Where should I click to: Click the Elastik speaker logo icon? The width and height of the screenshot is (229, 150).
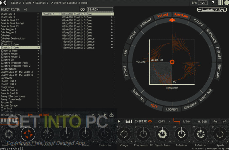(3, 3)
